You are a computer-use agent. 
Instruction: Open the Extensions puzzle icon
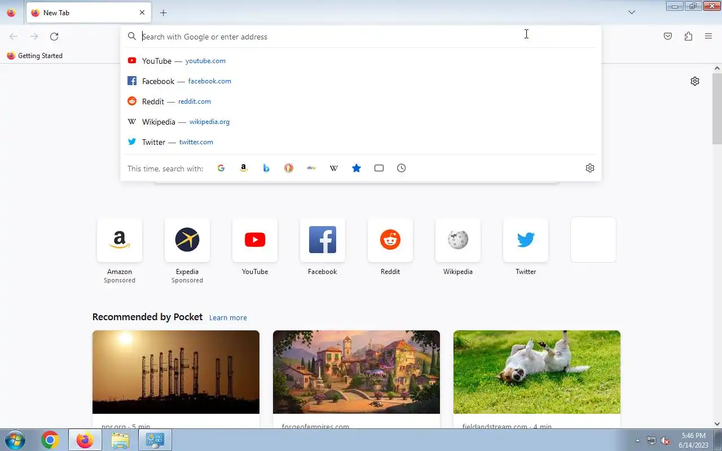[688, 37]
